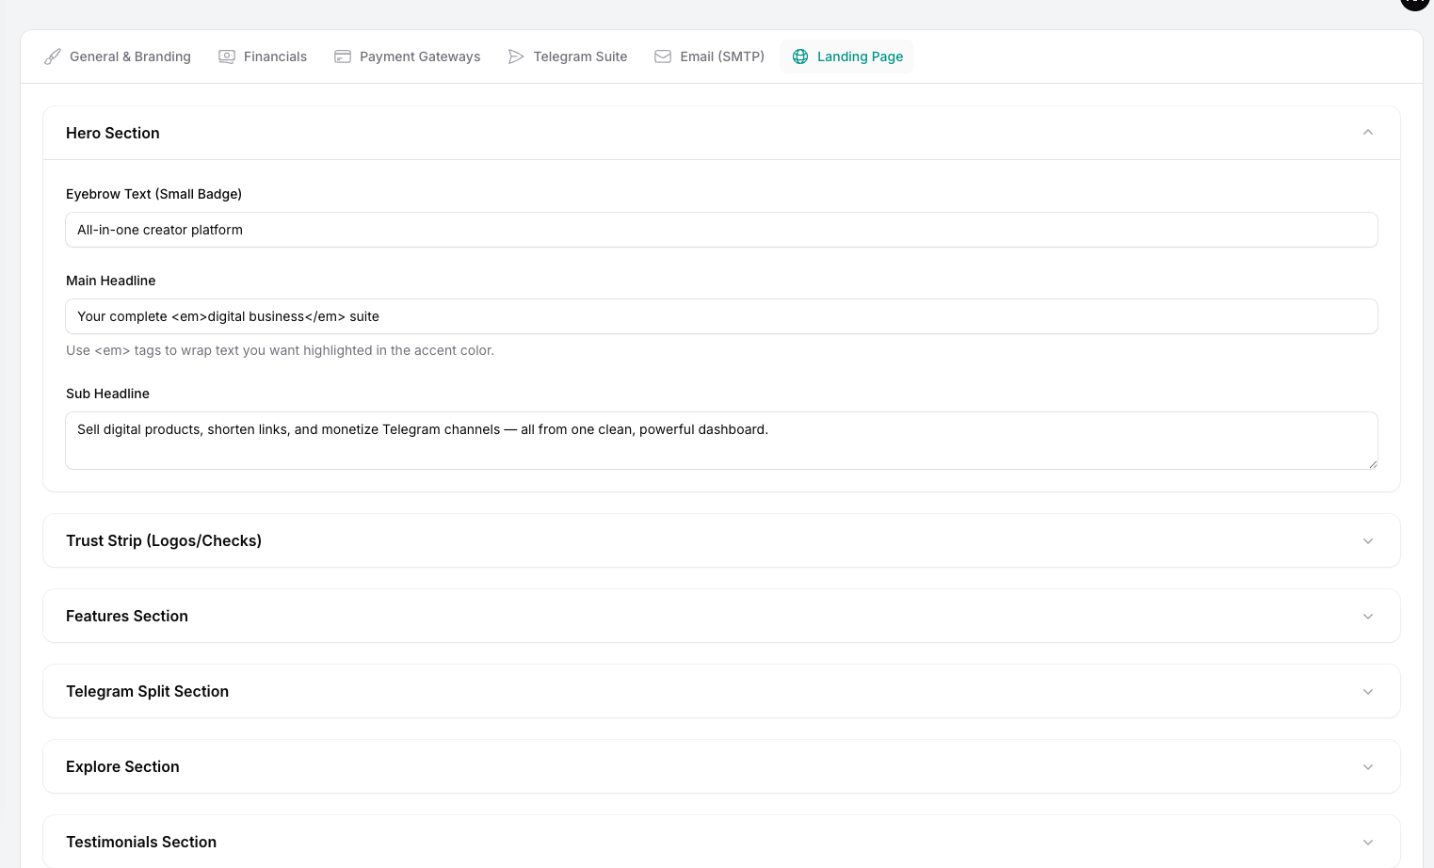
Task: Click the Sub Headline text area
Action: [721, 441]
